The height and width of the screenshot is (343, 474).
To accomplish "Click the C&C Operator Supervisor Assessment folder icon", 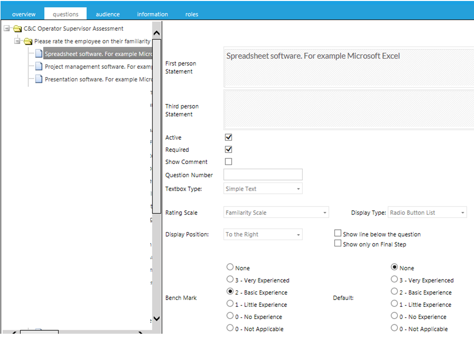I will click(18, 29).
